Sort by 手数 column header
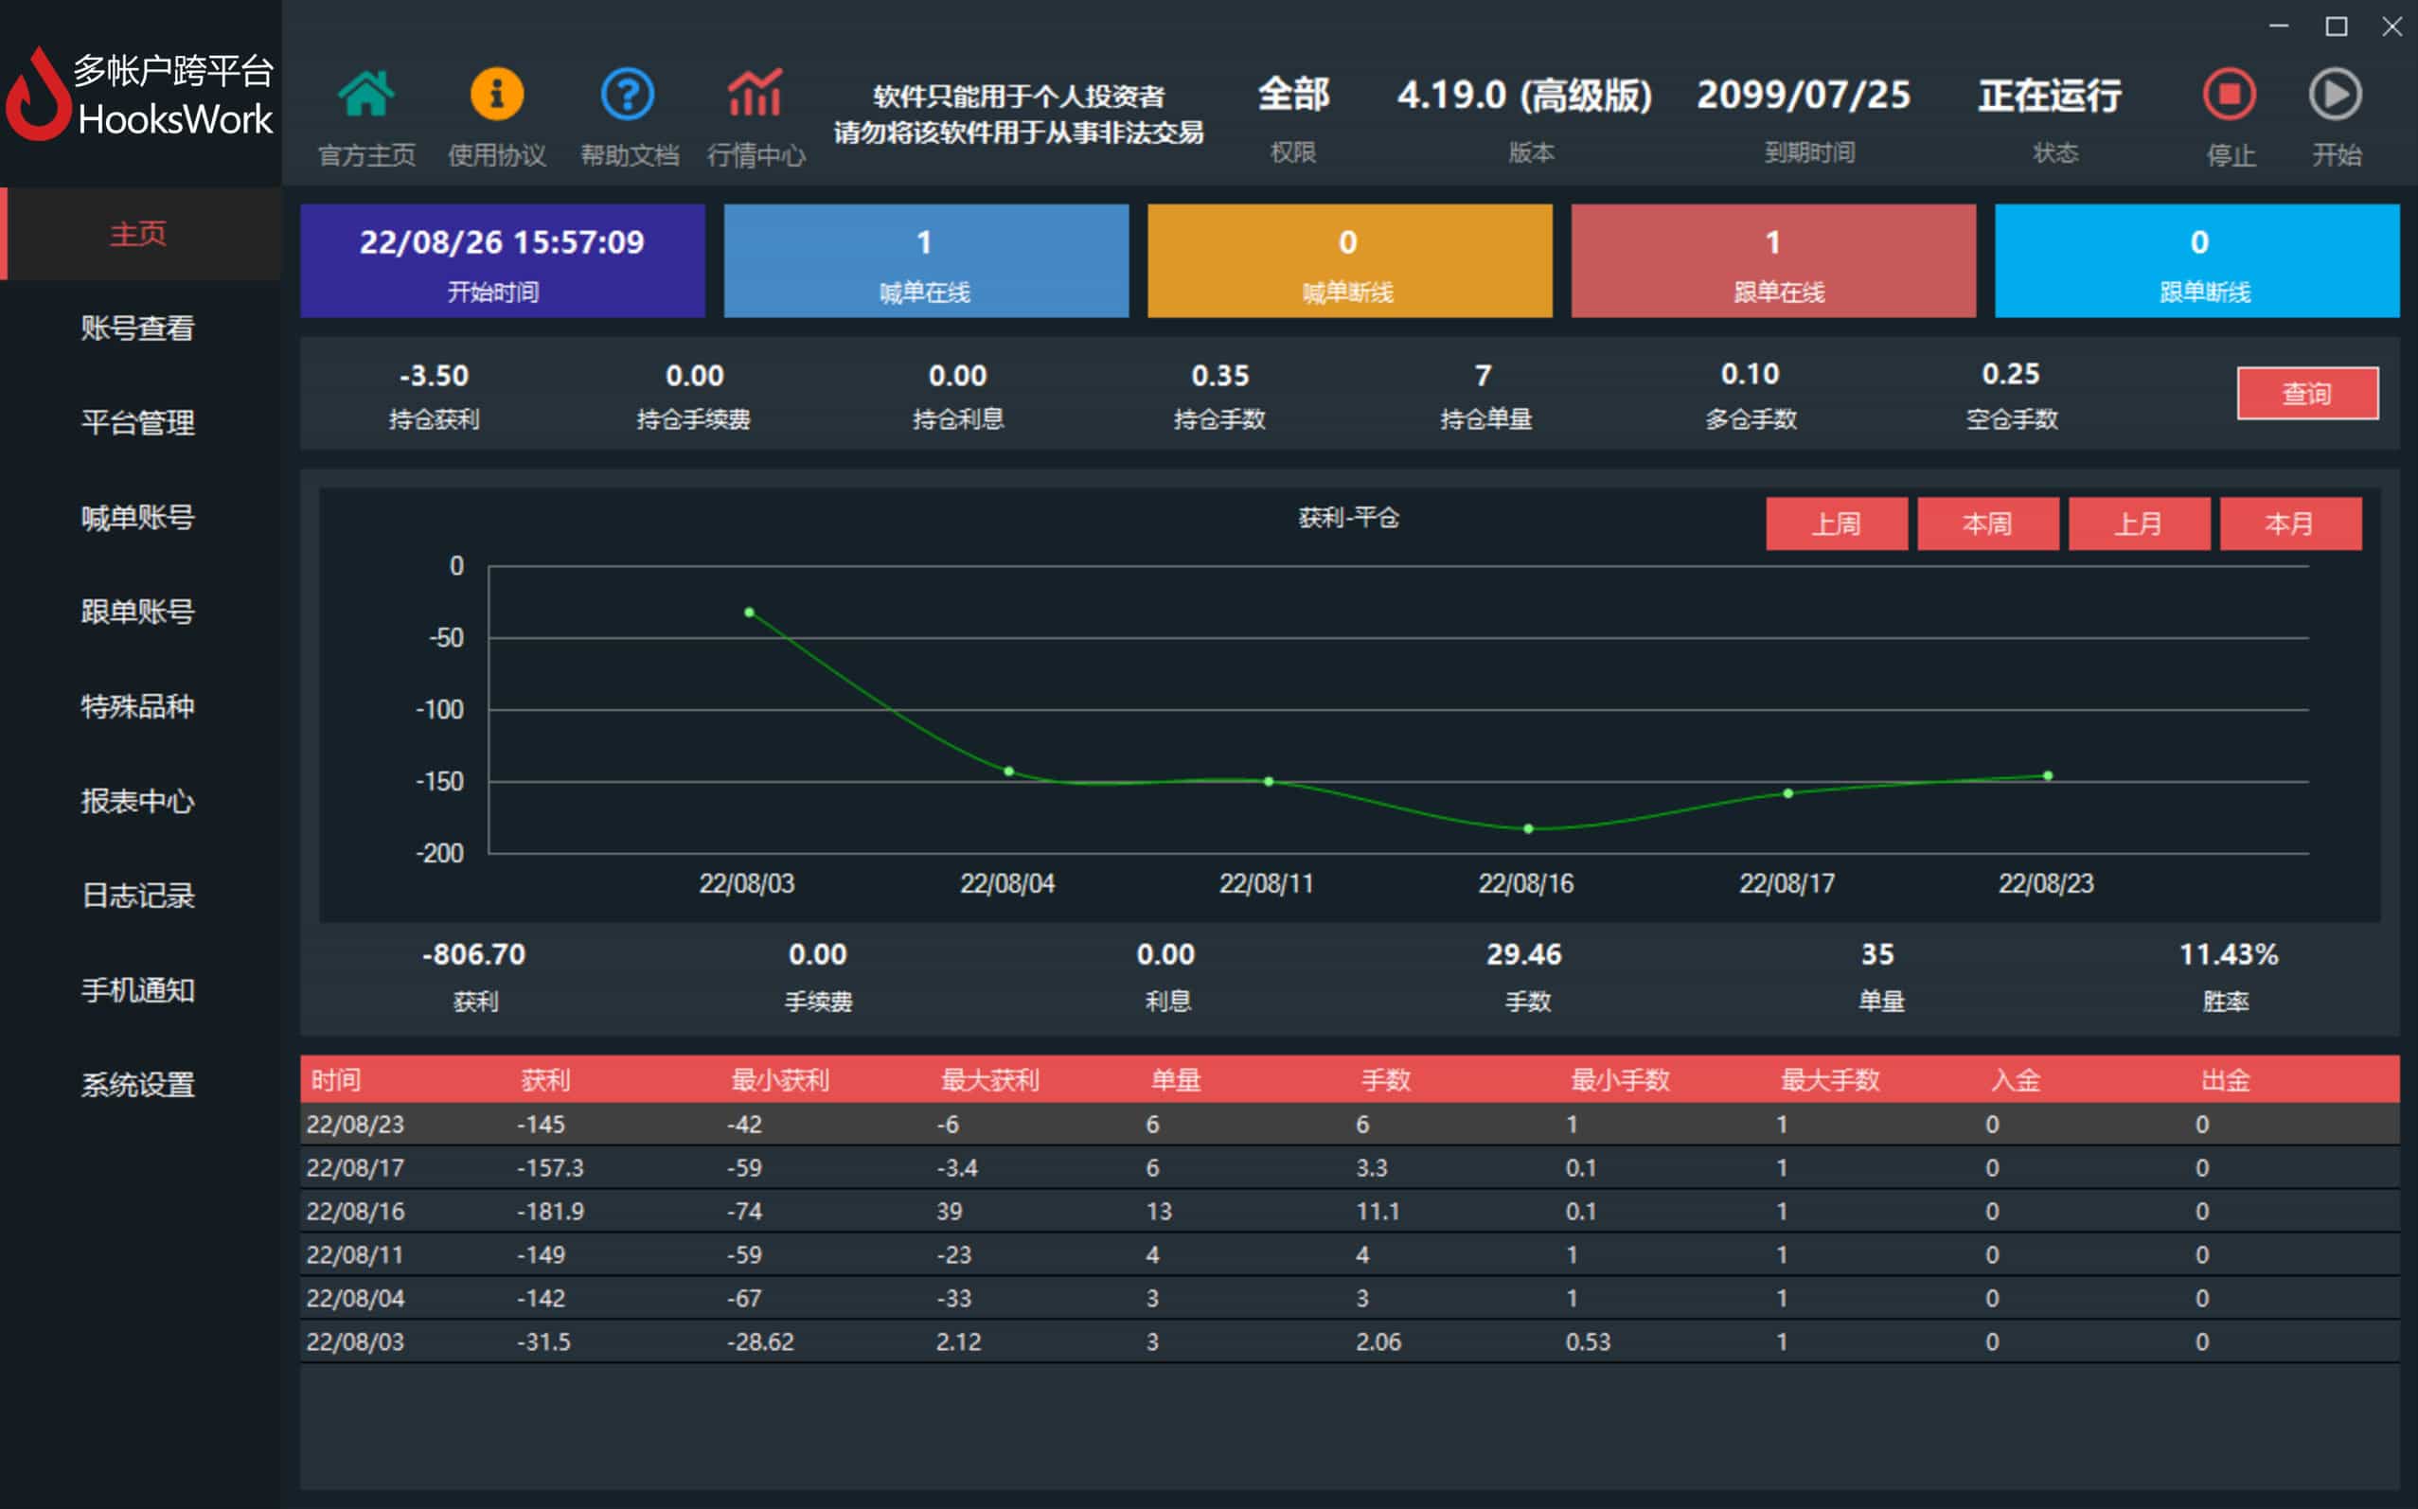 [x=1386, y=1079]
